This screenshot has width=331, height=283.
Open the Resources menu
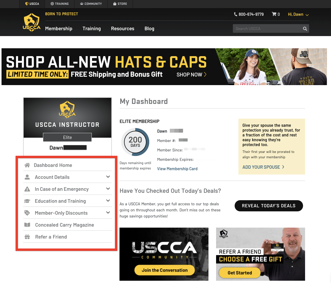point(123,28)
